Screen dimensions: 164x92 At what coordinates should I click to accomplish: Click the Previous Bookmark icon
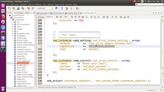pyautogui.click(x=91, y=17)
